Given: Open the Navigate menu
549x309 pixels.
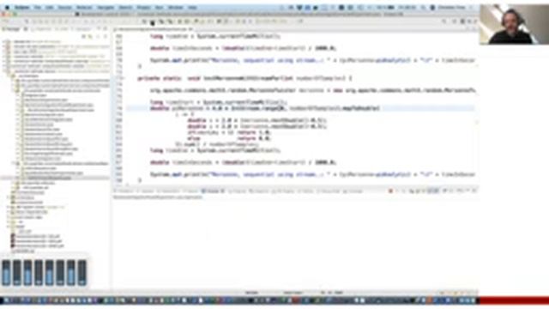Looking at the screenshot, I should [106, 8].
